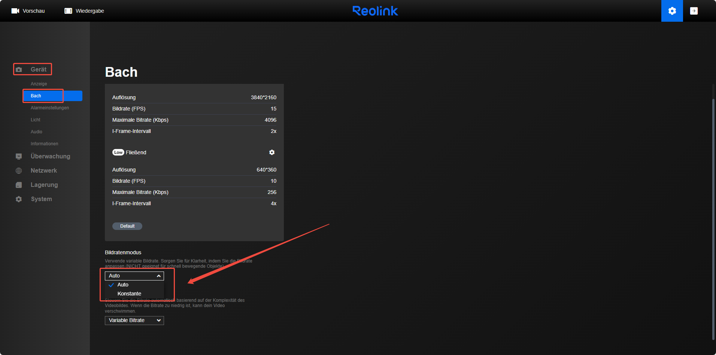Click the main stream Auflösung value 3840*2160
This screenshot has width=716, height=355.
click(x=264, y=97)
